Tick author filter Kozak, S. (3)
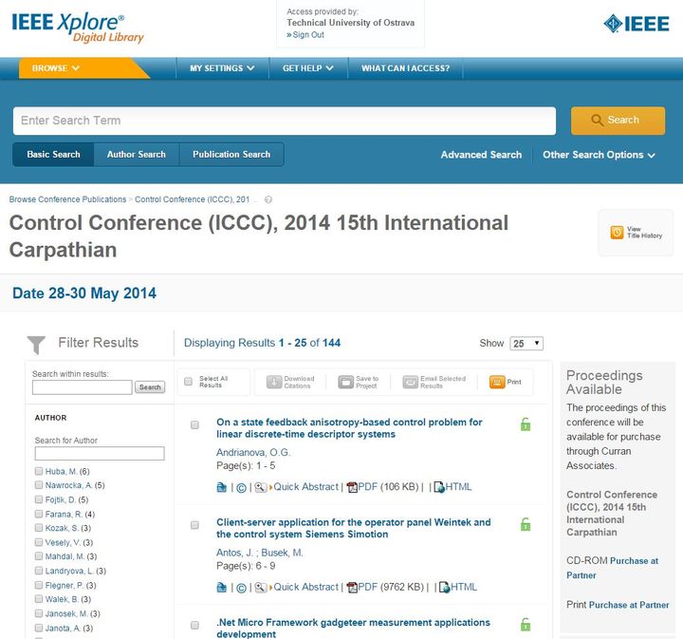The height and width of the screenshot is (639, 683). click(39, 528)
